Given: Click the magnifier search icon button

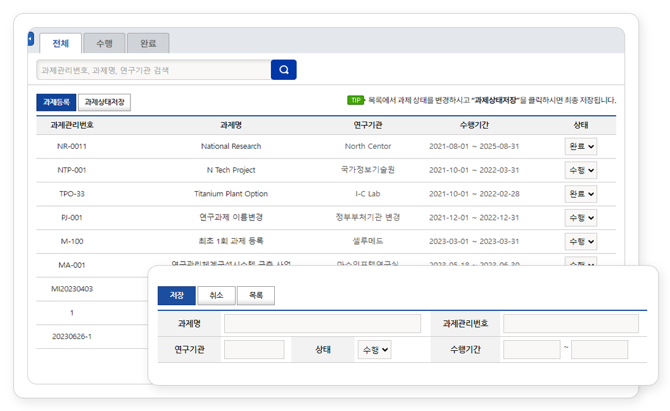Looking at the screenshot, I should (x=284, y=70).
